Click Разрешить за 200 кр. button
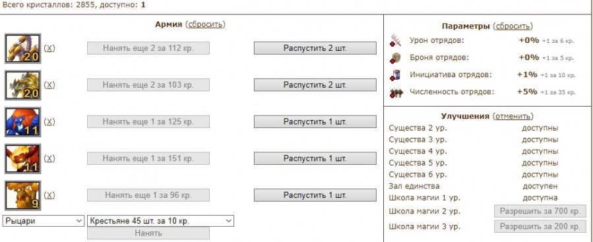The image size is (593, 242). [540, 227]
